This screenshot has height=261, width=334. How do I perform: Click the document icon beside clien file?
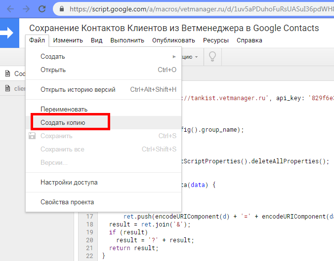8,88
